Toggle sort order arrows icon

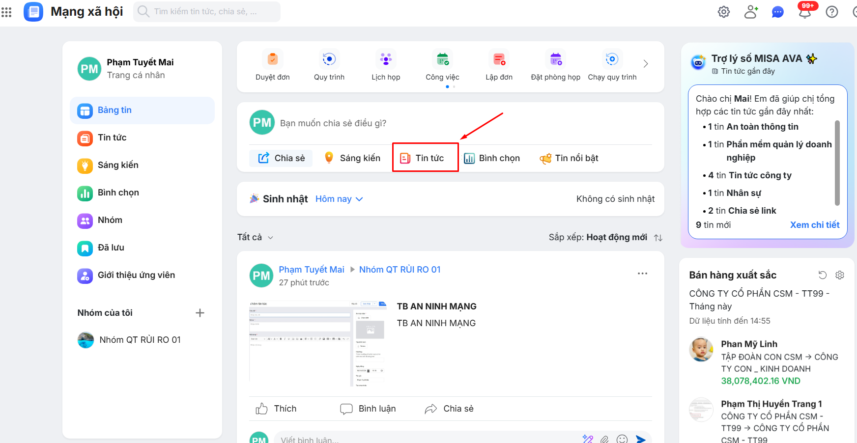pyautogui.click(x=658, y=238)
